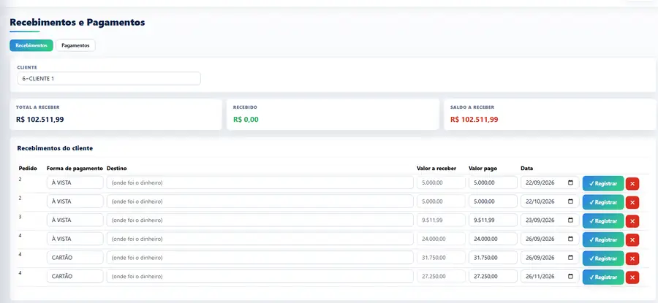Focus the Destino field in 24.000,00 row
658x303 pixels.
coord(260,239)
